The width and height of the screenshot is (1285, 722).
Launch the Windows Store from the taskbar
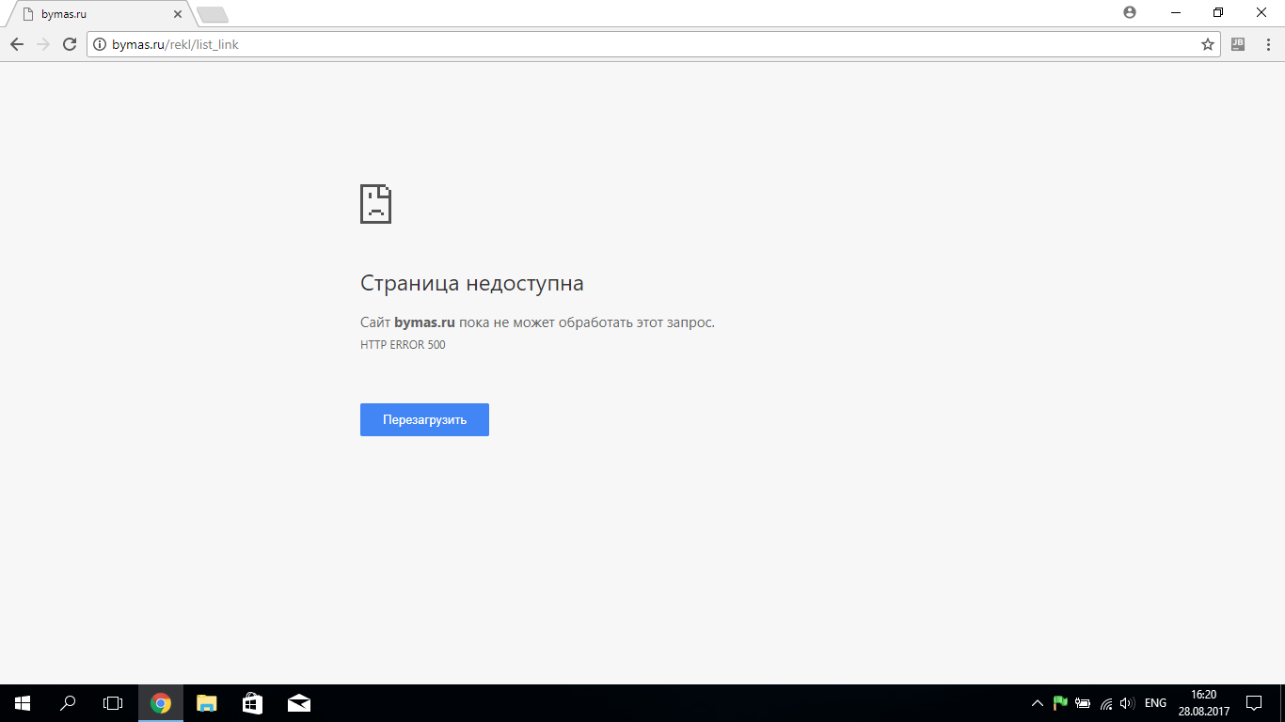pyautogui.click(x=252, y=703)
